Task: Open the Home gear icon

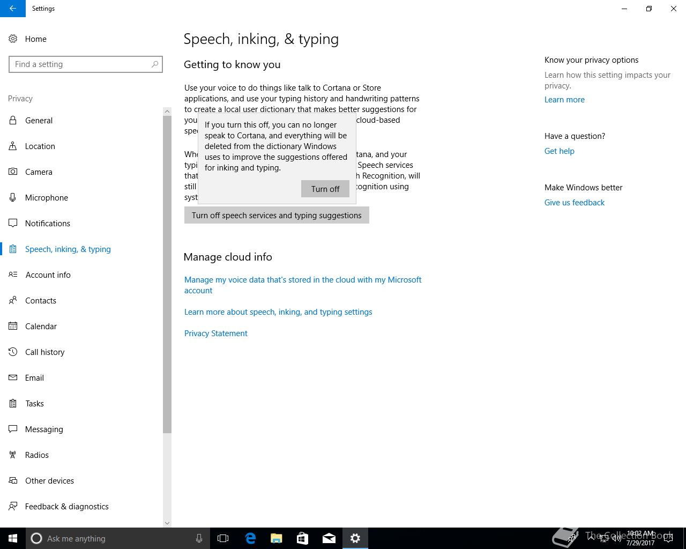Action: (13, 39)
